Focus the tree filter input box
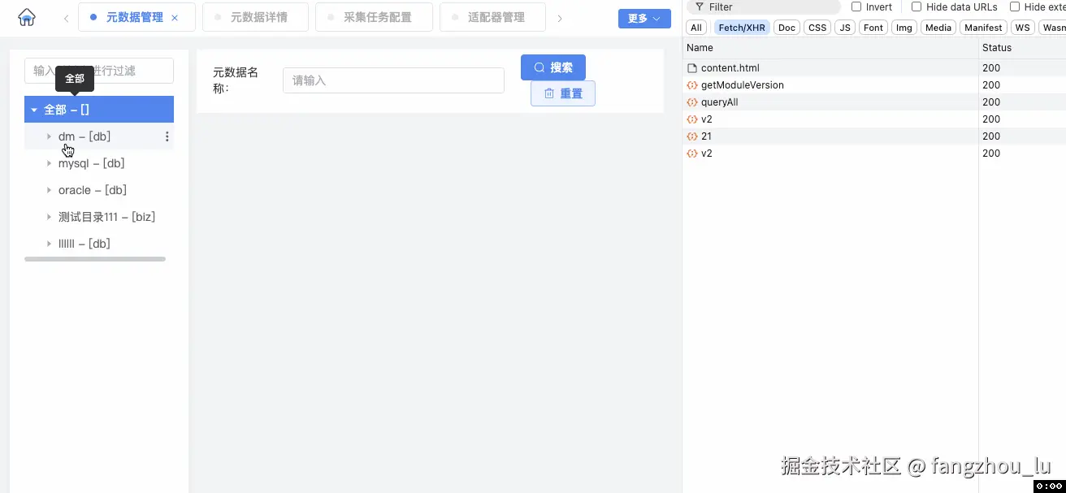Image resolution: width=1066 pixels, height=493 pixels. pos(99,71)
